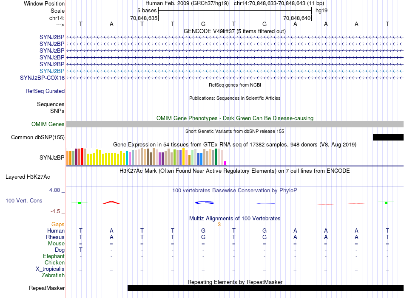
Task: Click the Layered H3K27Ac label
Action: click(x=28, y=177)
